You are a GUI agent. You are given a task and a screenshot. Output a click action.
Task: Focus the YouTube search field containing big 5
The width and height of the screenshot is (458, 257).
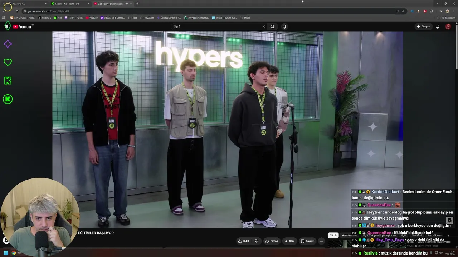tap(216, 26)
